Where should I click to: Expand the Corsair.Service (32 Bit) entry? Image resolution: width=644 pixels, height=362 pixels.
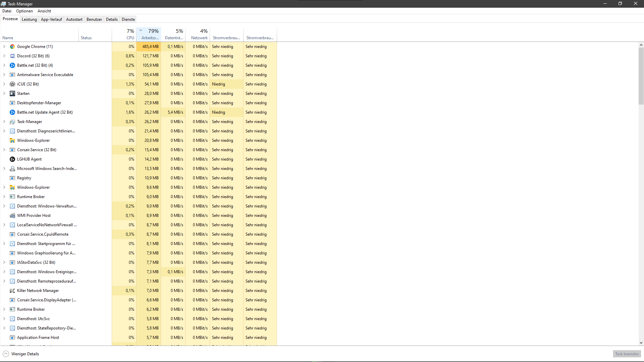pos(4,150)
